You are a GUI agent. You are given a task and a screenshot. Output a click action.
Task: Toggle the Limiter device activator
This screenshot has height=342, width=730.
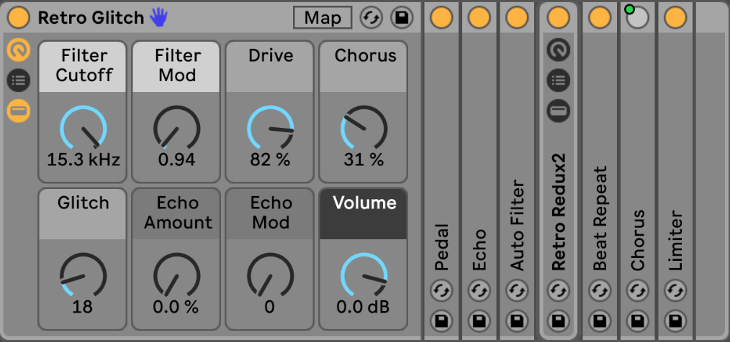[675, 18]
